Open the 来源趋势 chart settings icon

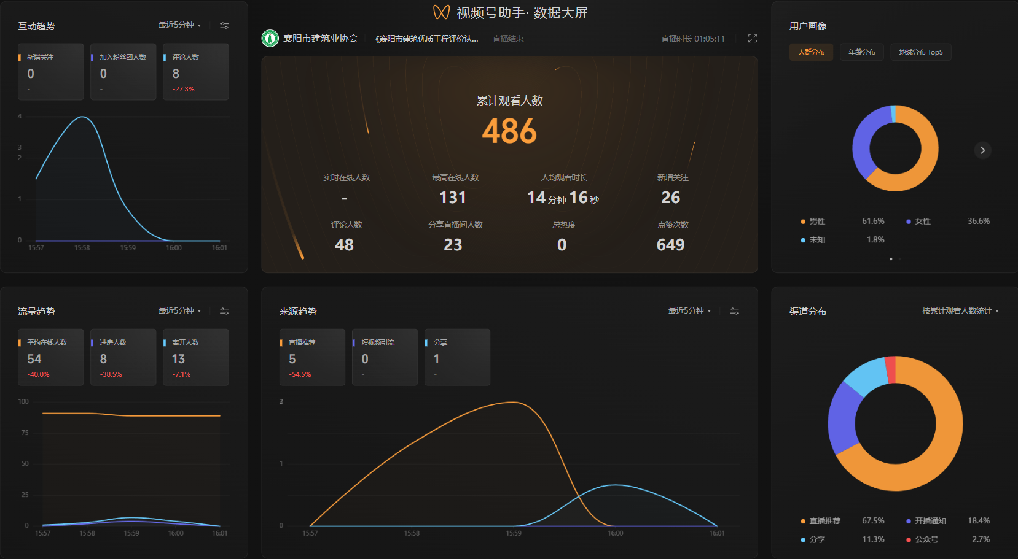734,311
